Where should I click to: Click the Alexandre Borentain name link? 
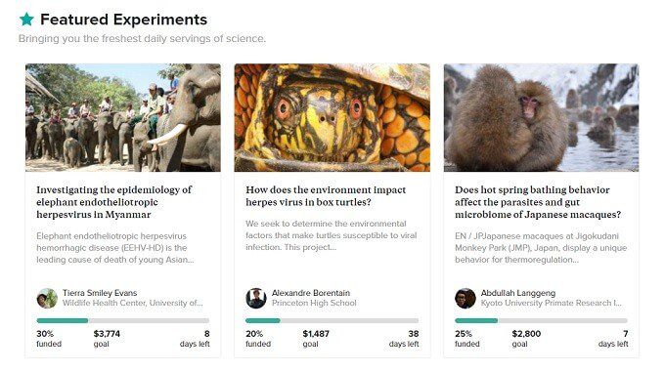[x=311, y=293]
